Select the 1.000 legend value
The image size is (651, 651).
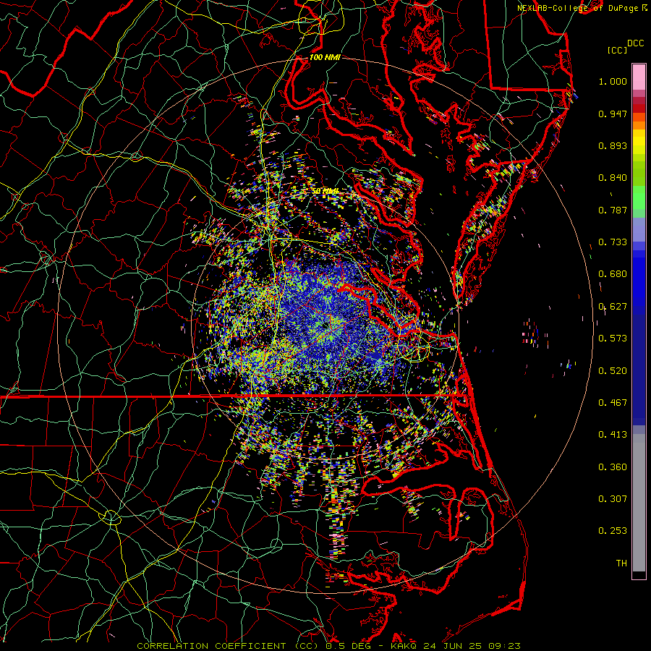click(x=613, y=81)
